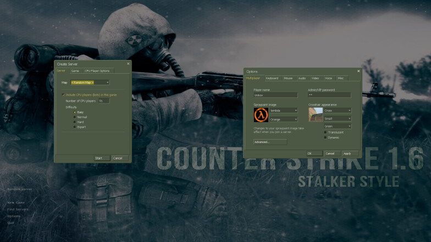This screenshot has width=431, height=242.
Task: Click OK in the Options dialog
Action: pos(314,153)
